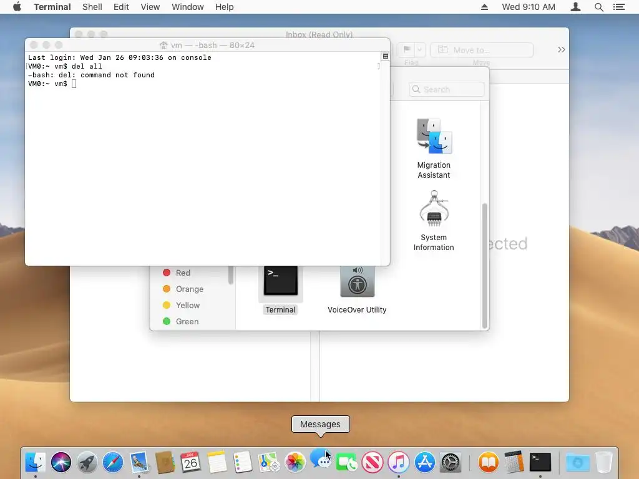The height and width of the screenshot is (479, 639).
Task: Expand Mail toolbar overflow chevrons
Action: [561, 50]
